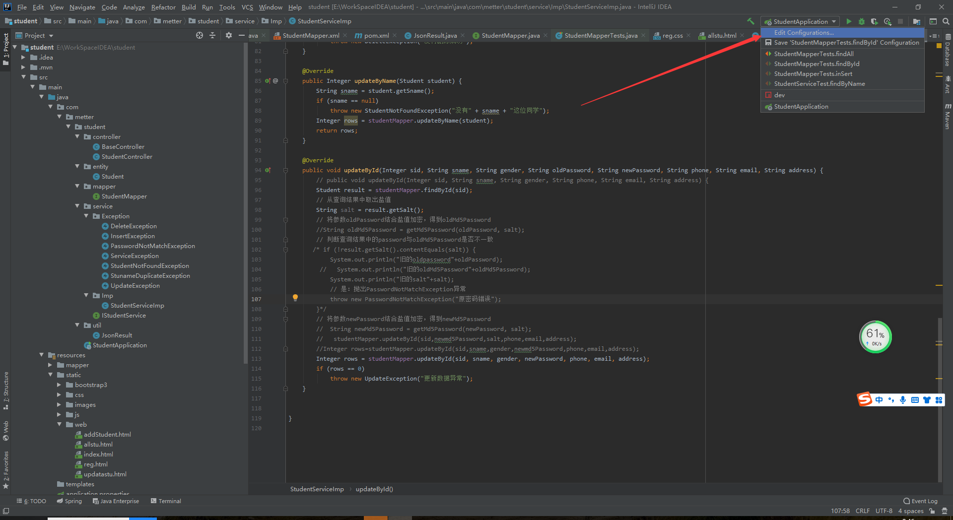The width and height of the screenshot is (953, 520).
Task: Hide the Project panel with minus icon
Action: (242, 35)
